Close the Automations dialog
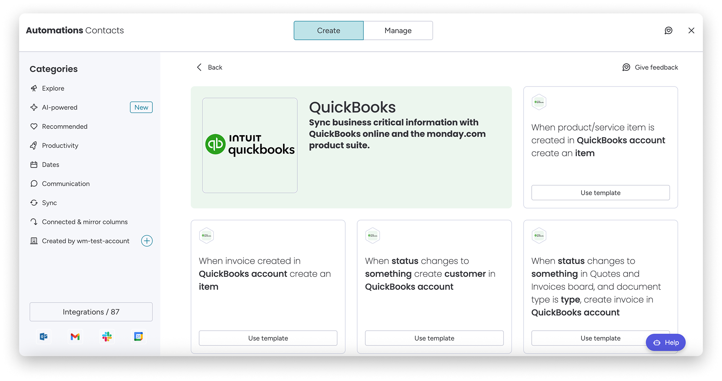Viewport: 722px width, 381px height. (691, 31)
